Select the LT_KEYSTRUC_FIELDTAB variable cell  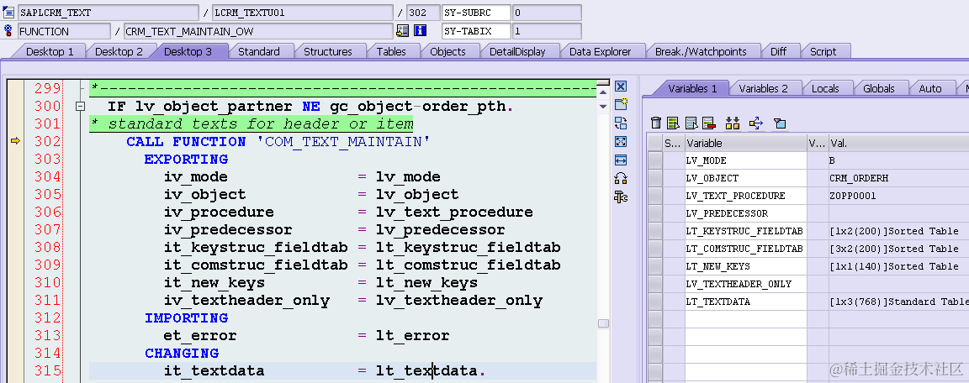pyautogui.click(x=745, y=231)
